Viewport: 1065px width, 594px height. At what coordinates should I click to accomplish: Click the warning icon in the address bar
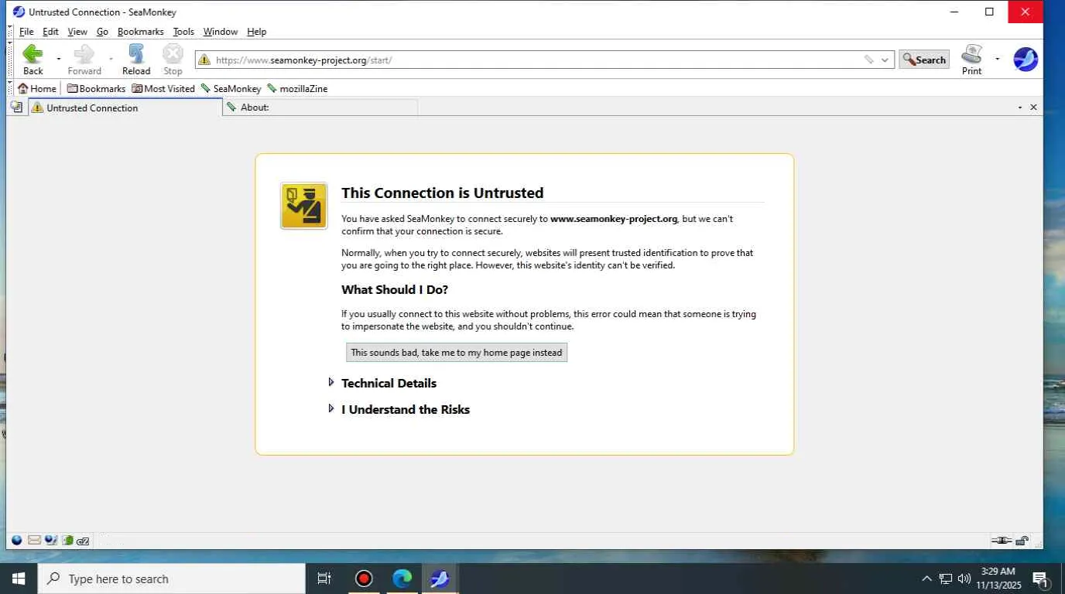(204, 60)
